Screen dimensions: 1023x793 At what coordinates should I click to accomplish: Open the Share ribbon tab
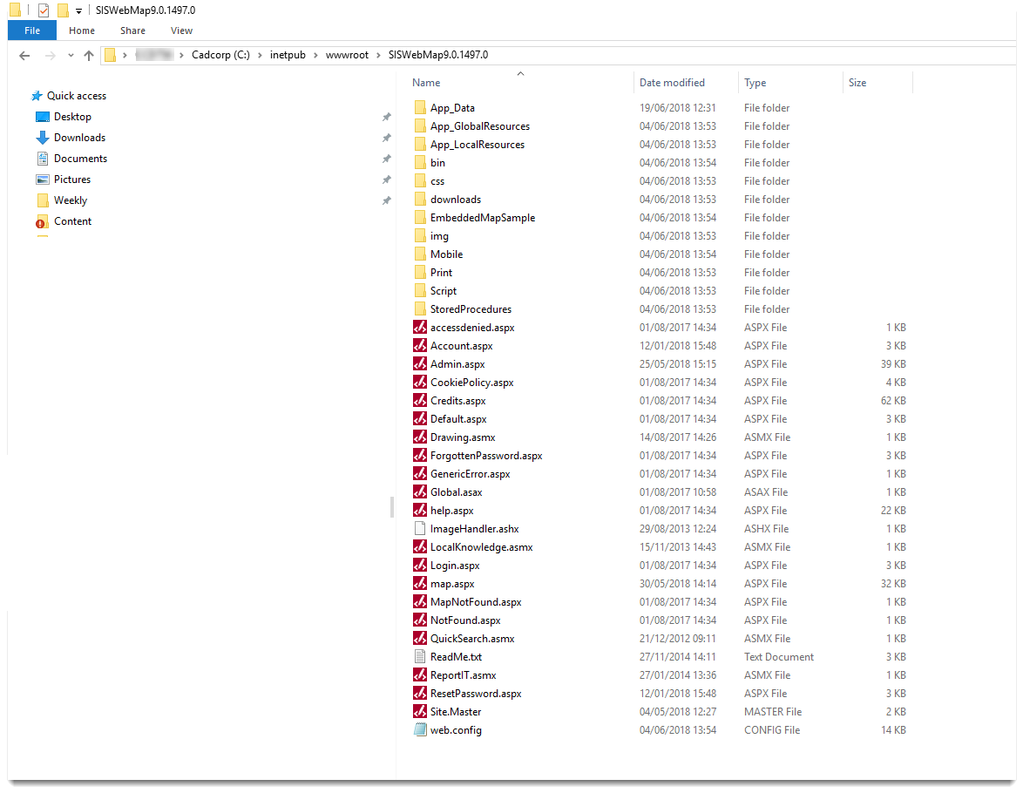(x=132, y=30)
